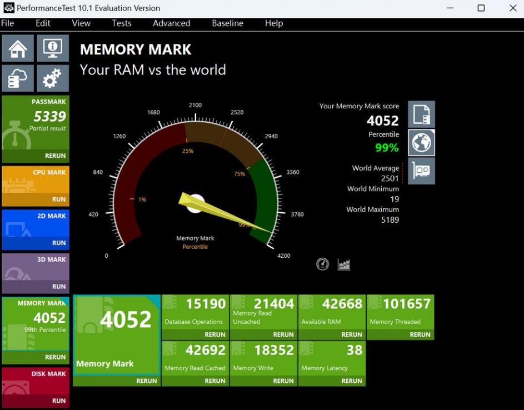
Task: Open the Advanced menu
Action: tap(171, 23)
